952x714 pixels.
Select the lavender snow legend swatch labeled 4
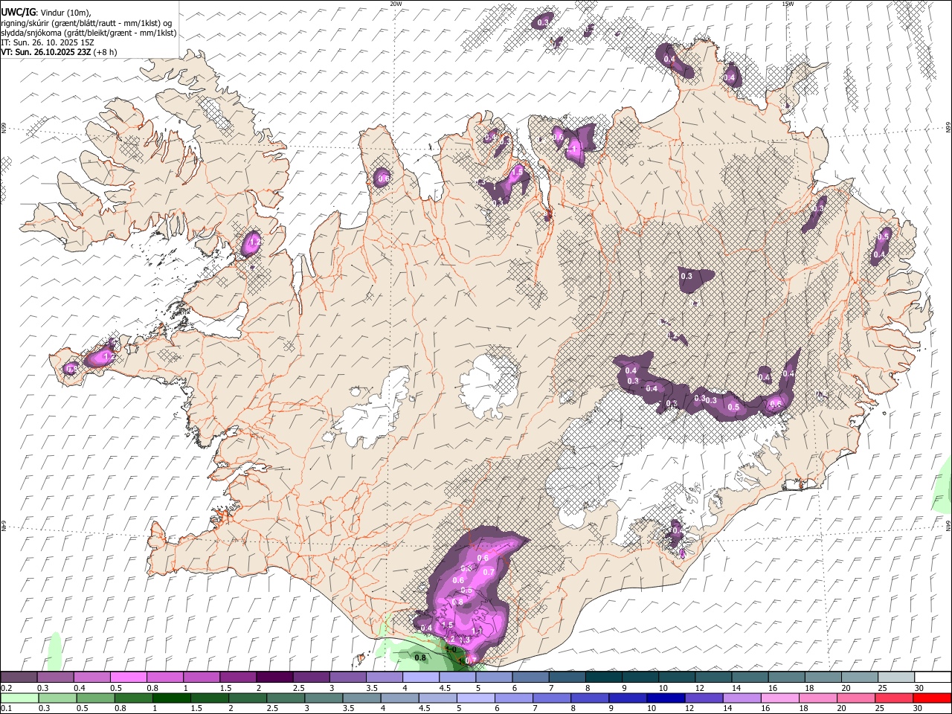(420, 678)
